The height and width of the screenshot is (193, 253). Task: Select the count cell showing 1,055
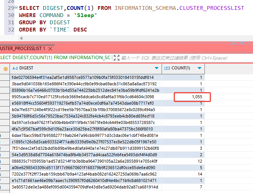183,97
